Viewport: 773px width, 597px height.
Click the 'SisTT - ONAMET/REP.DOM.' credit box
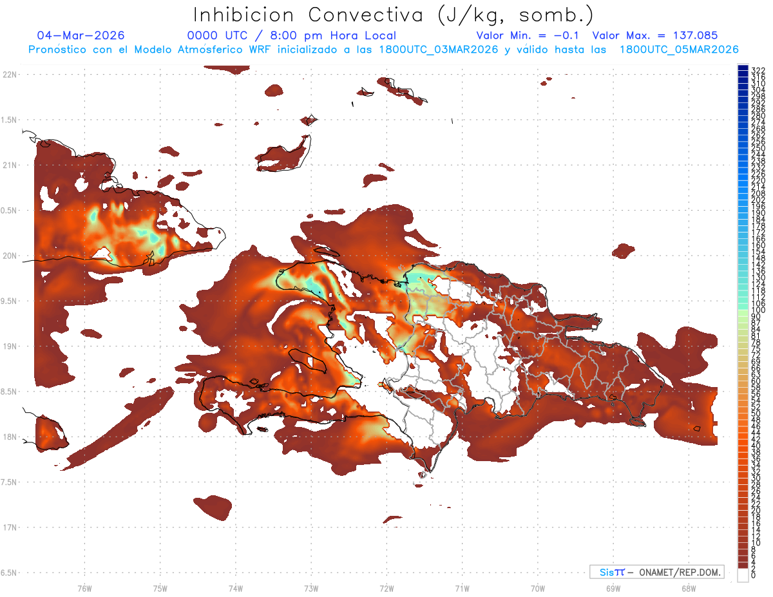656,572
